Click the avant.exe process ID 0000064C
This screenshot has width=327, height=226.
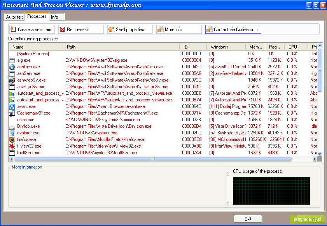click(191, 106)
